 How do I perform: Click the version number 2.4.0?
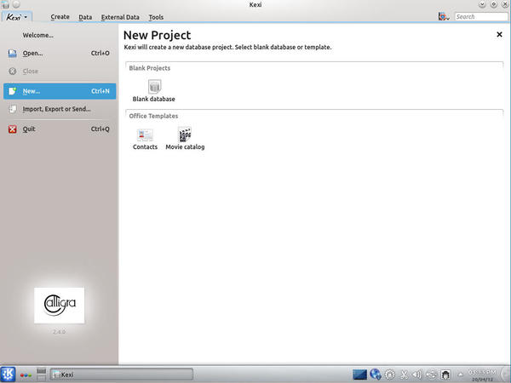pos(60,332)
